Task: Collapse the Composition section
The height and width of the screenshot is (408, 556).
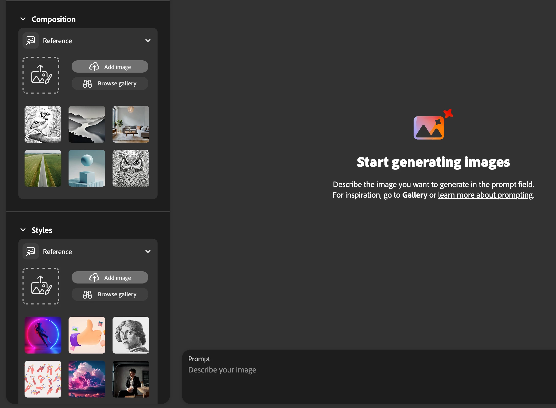Action: coord(23,19)
